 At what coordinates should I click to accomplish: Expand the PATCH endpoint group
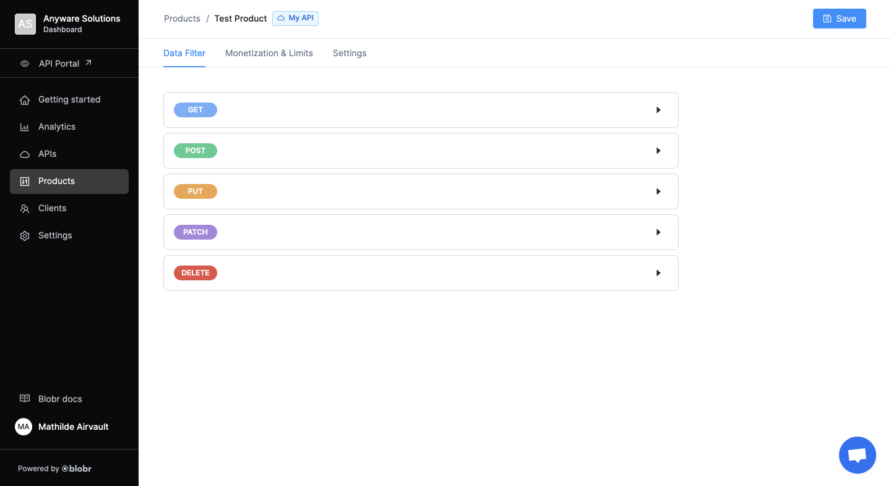click(658, 232)
